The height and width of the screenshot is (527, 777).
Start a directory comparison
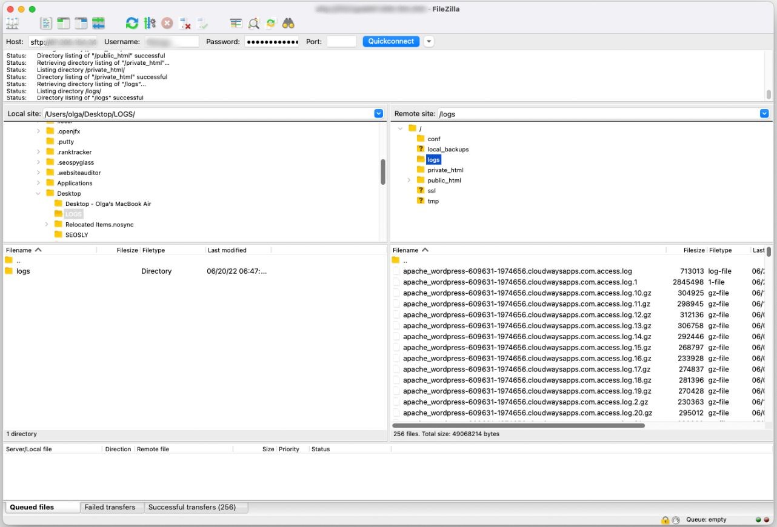click(x=253, y=23)
